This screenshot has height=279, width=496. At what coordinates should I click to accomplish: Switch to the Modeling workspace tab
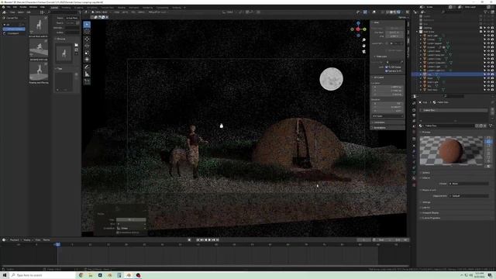(66, 7)
